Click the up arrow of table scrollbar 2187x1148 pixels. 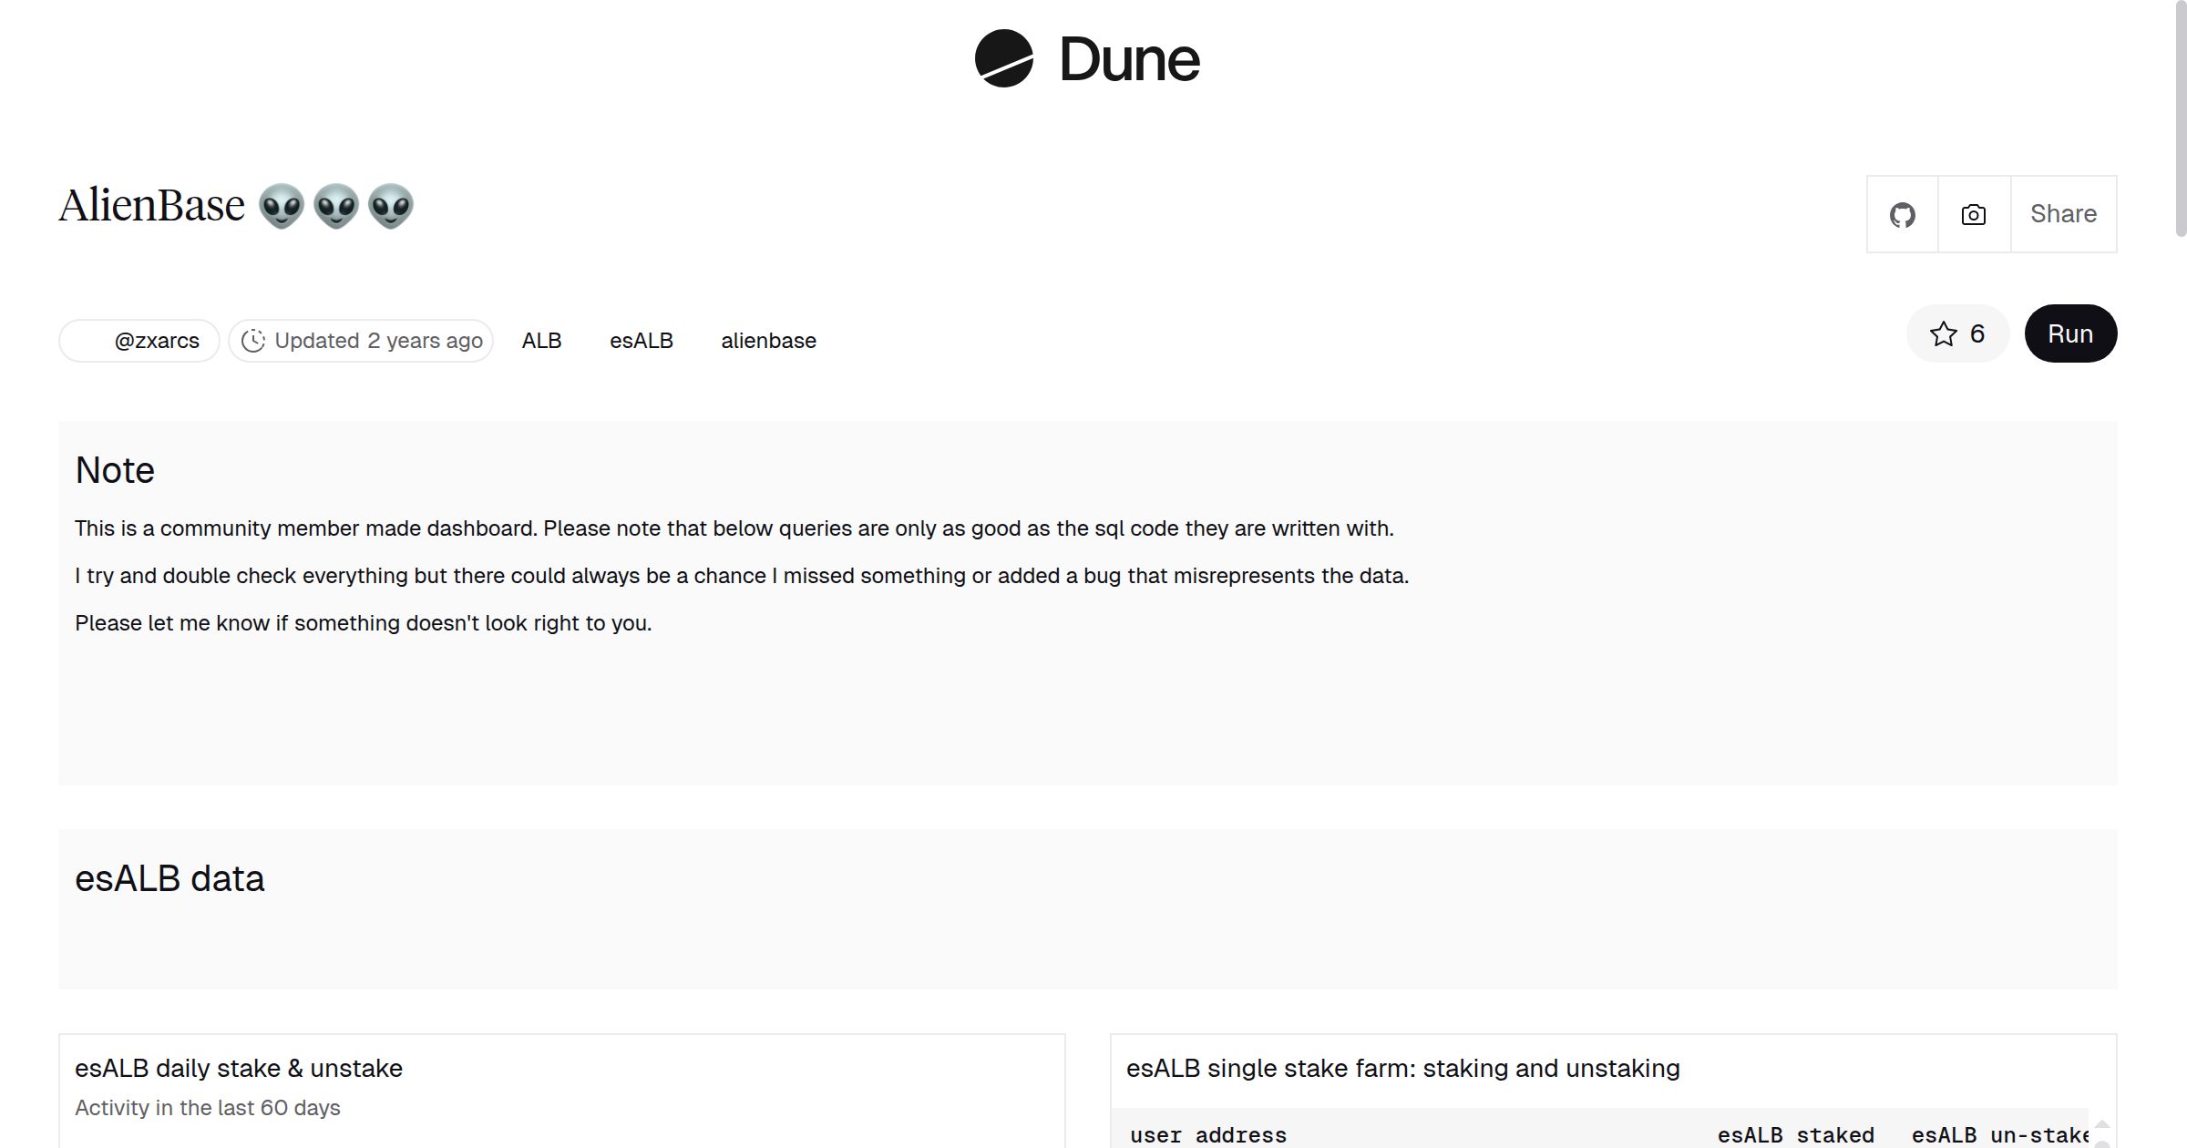[x=2102, y=1124]
